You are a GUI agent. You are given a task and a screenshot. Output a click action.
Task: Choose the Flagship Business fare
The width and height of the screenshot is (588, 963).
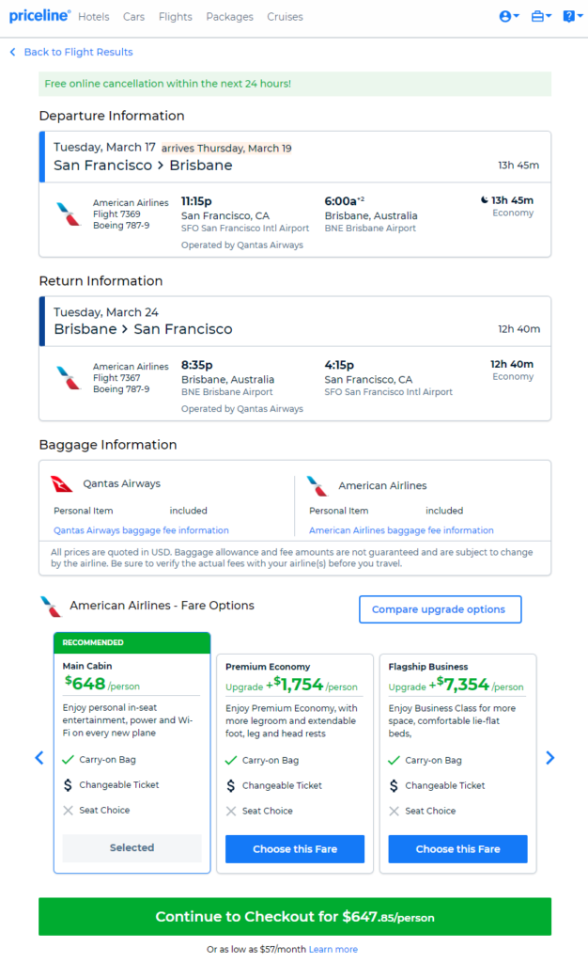click(x=458, y=849)
